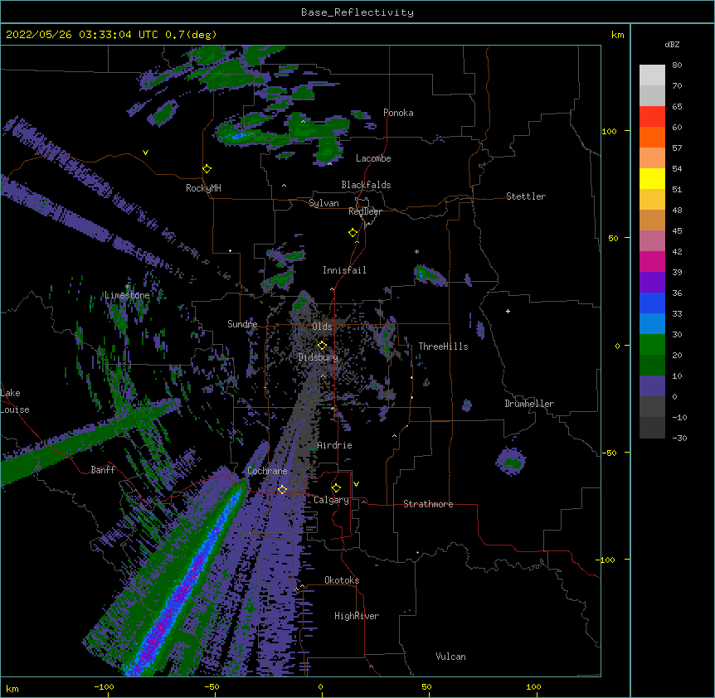Select the white asterisk above Limestone label
715x698 pixels.
(x=128, y=287)
